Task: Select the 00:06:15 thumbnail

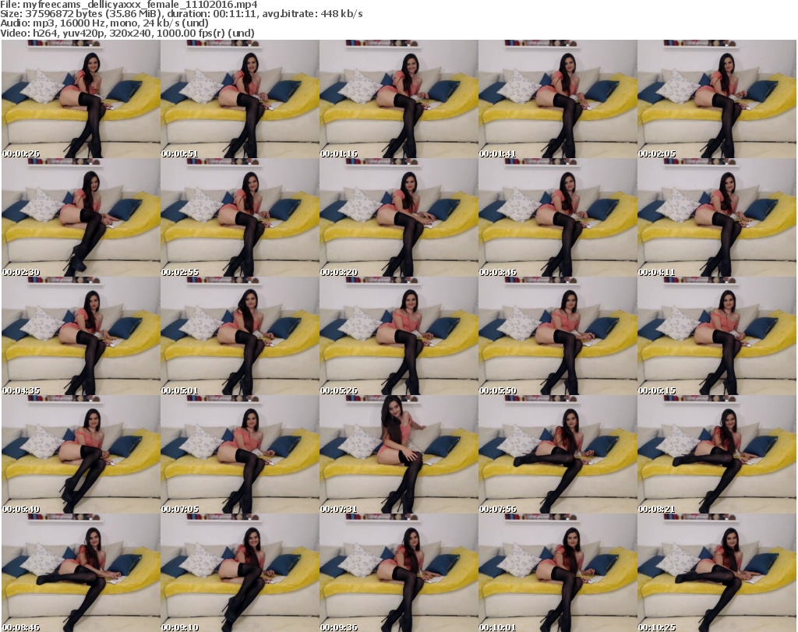Action: point(716,336)
